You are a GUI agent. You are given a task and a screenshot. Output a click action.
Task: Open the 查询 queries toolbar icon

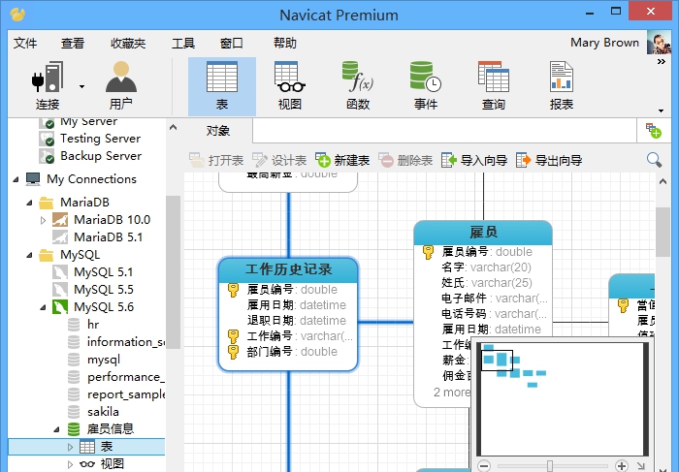click(x=494, y=86)
